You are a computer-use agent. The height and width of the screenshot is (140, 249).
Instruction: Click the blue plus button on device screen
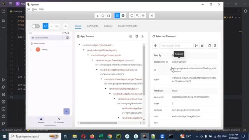[x=67, y=111]
